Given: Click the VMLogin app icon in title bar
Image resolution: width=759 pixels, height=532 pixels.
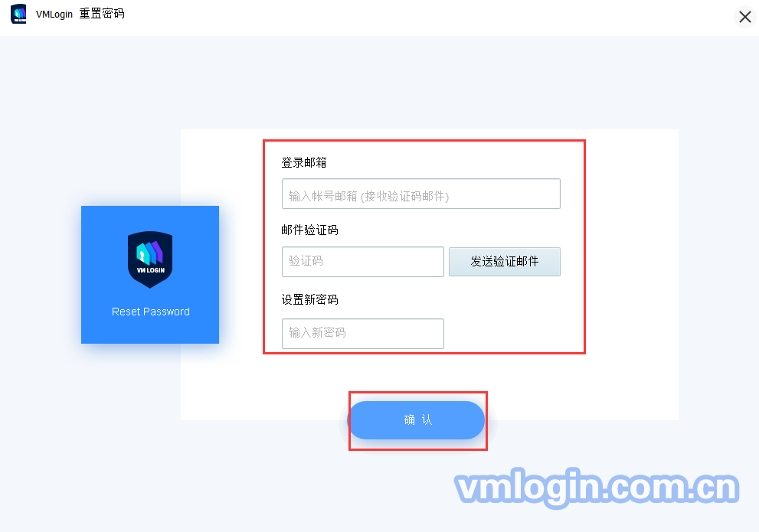Looking at the screenshot, I should pyautogui.click(x=18, y=14).
